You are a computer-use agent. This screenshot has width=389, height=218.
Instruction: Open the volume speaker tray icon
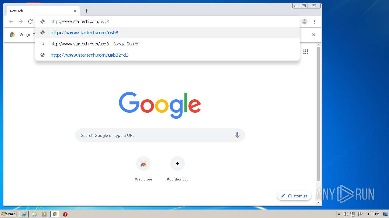pos(346,214)
